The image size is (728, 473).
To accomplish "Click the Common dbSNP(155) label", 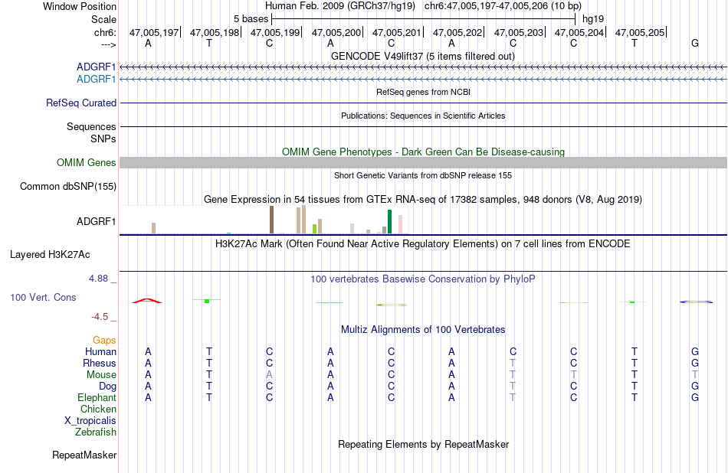I will [67, 187].
